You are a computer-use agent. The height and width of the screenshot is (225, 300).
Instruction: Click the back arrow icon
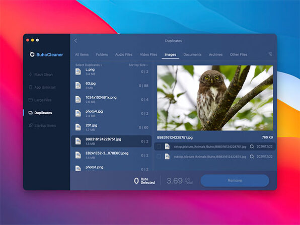[76, 41]
